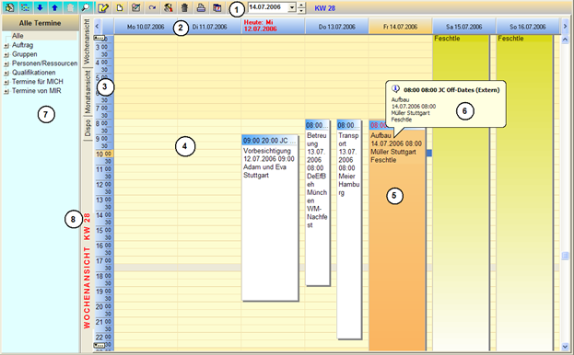This screenshot has width=574, height=355.
Task: Click the blue down arrow toolbar icon
Action: [x=41, y=7]
